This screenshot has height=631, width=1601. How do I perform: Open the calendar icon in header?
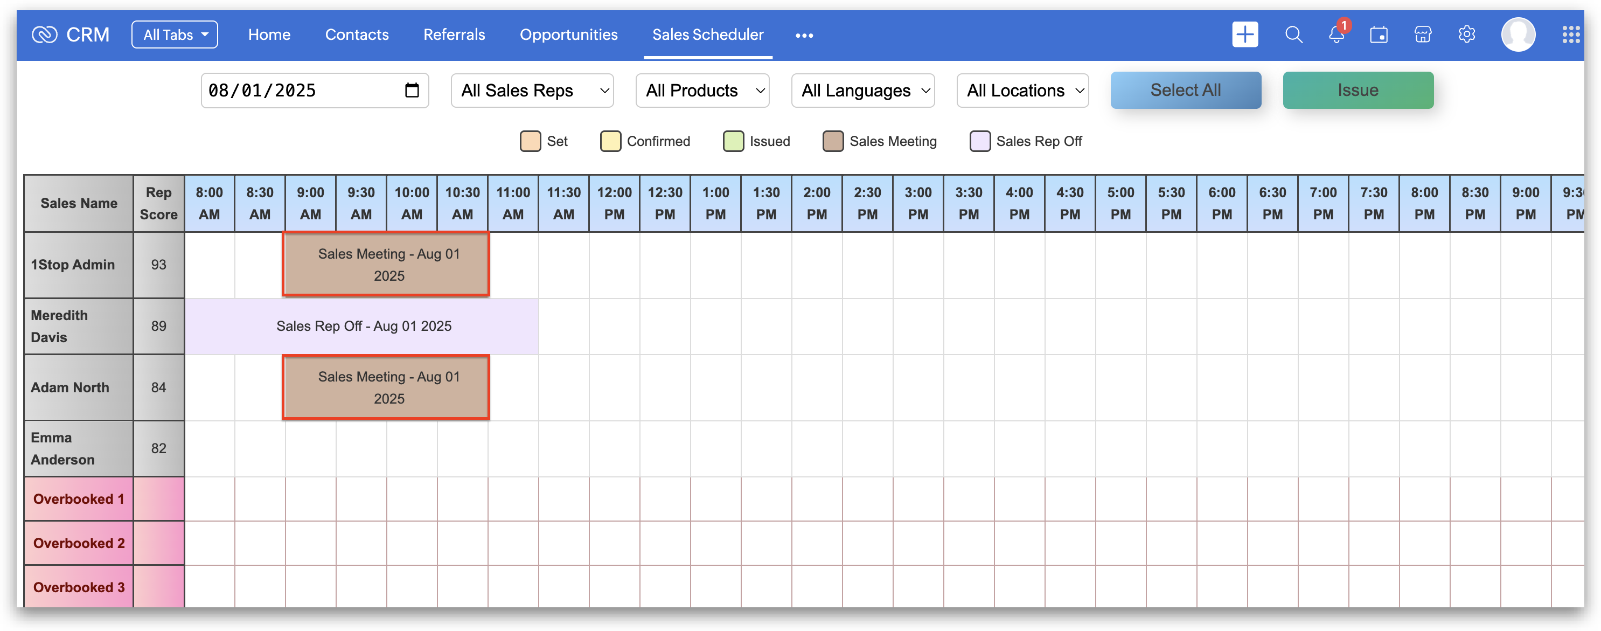pos(1379,35)
